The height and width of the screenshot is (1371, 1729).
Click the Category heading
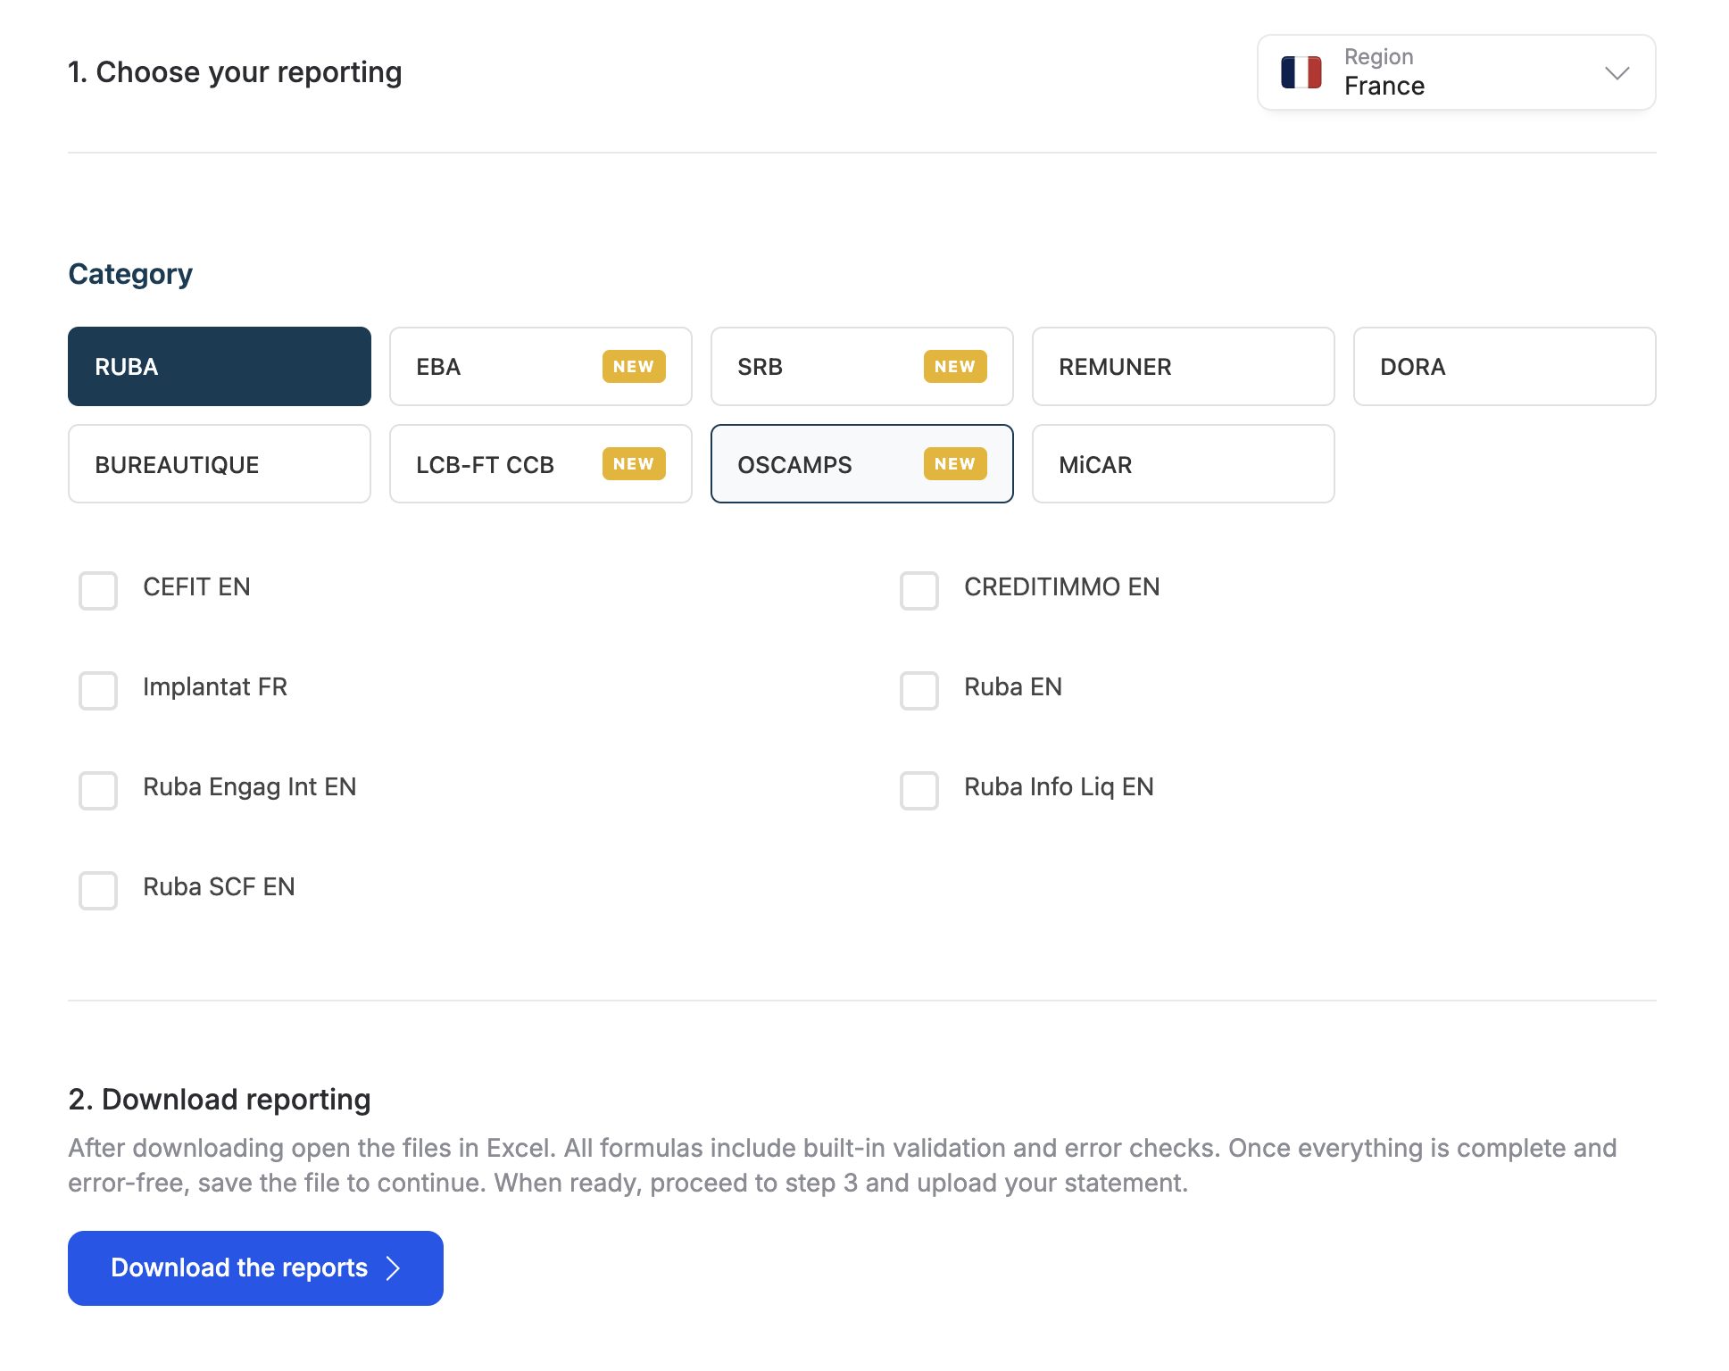(130, 274)
